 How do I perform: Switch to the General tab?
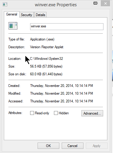point(12,14)
